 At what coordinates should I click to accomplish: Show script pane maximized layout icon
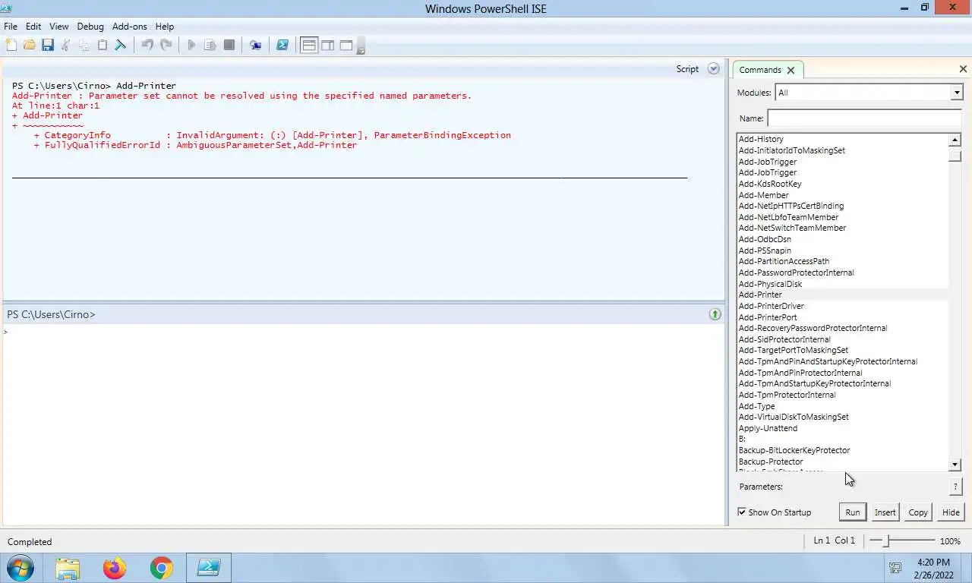point(346,46)
